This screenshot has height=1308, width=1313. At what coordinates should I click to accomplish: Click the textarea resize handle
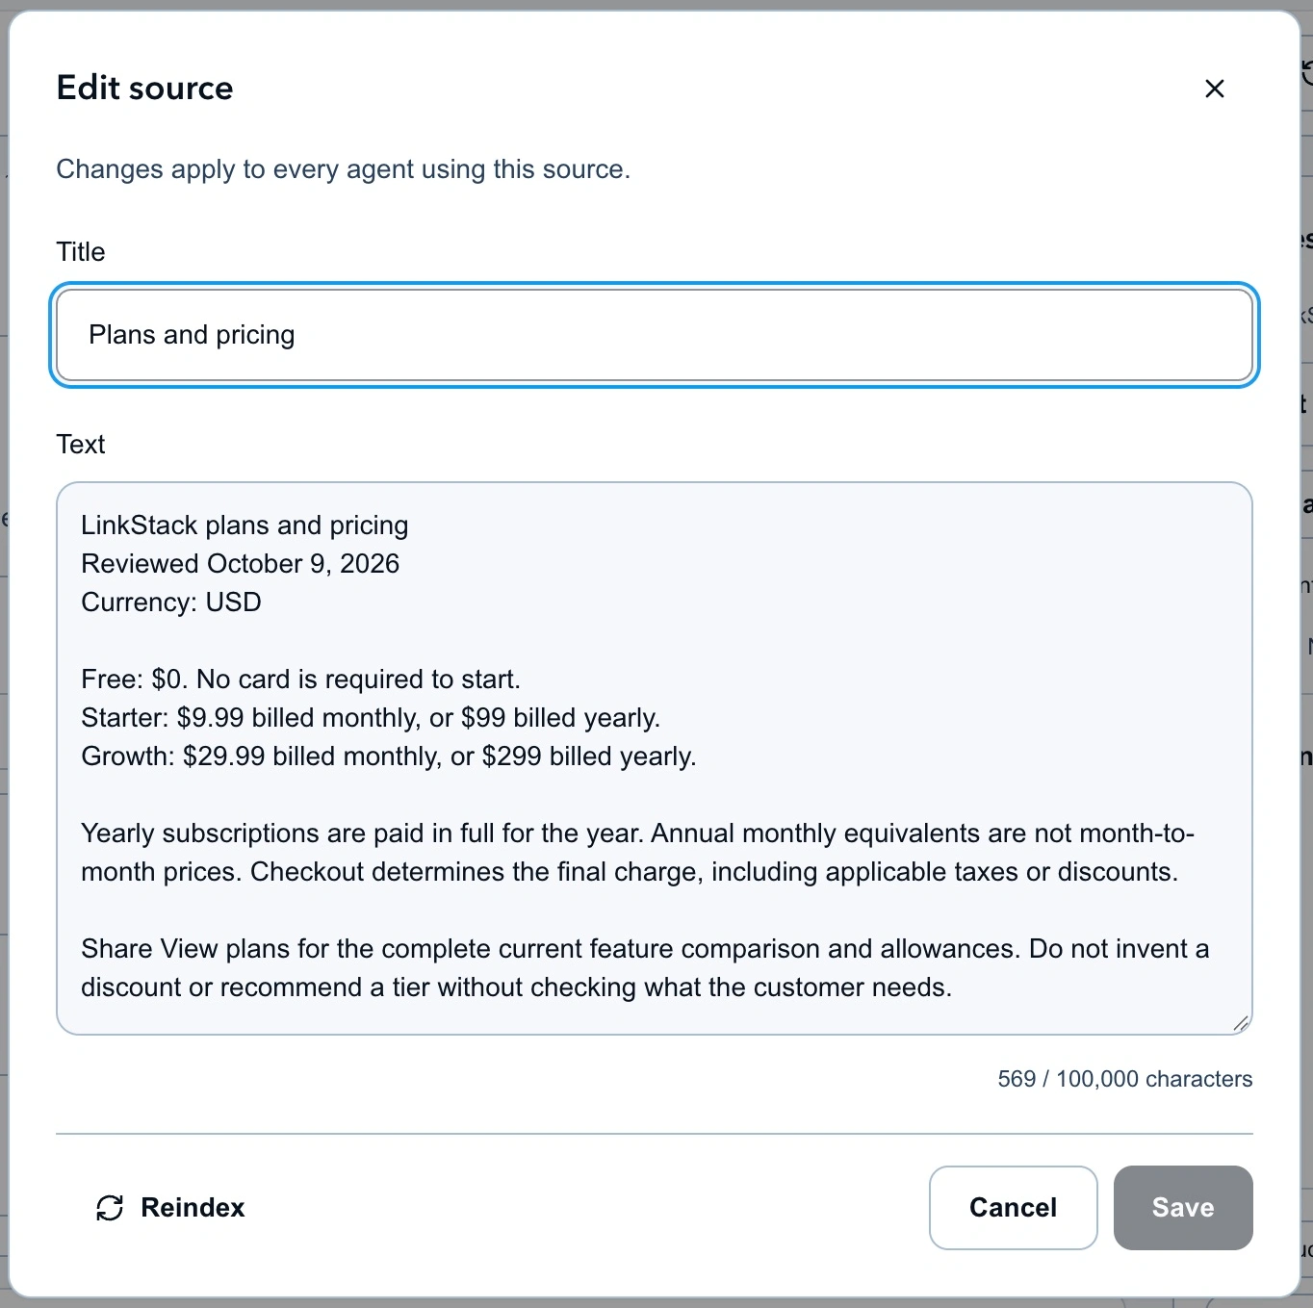point(1241,1023)
